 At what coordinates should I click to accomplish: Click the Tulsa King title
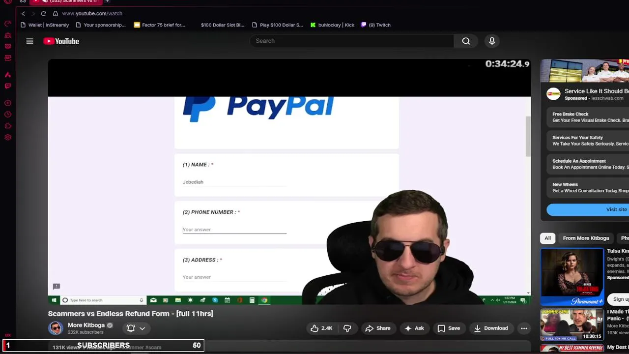pyautogui.click(x=618, y=251)
